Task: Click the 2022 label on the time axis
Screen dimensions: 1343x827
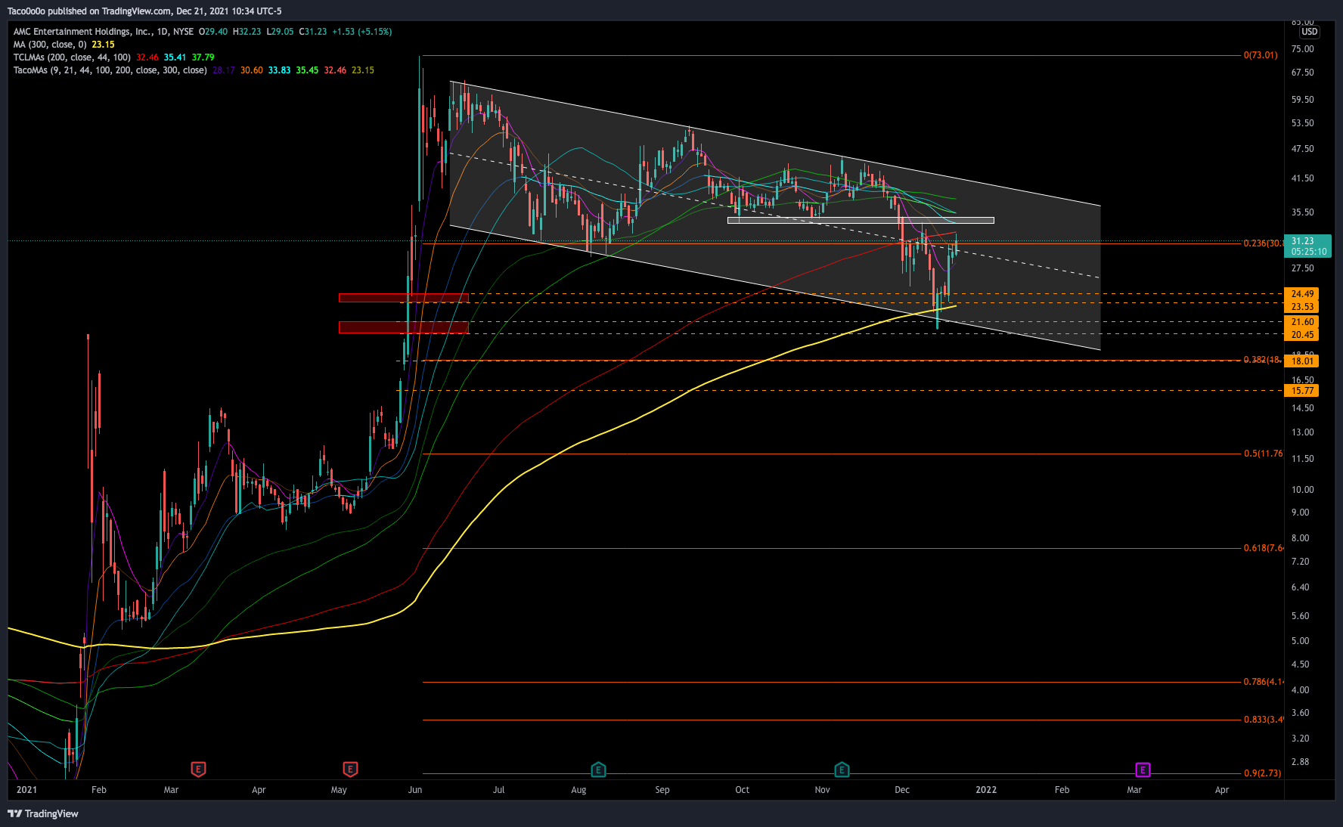Action: [x=986, y=790]
